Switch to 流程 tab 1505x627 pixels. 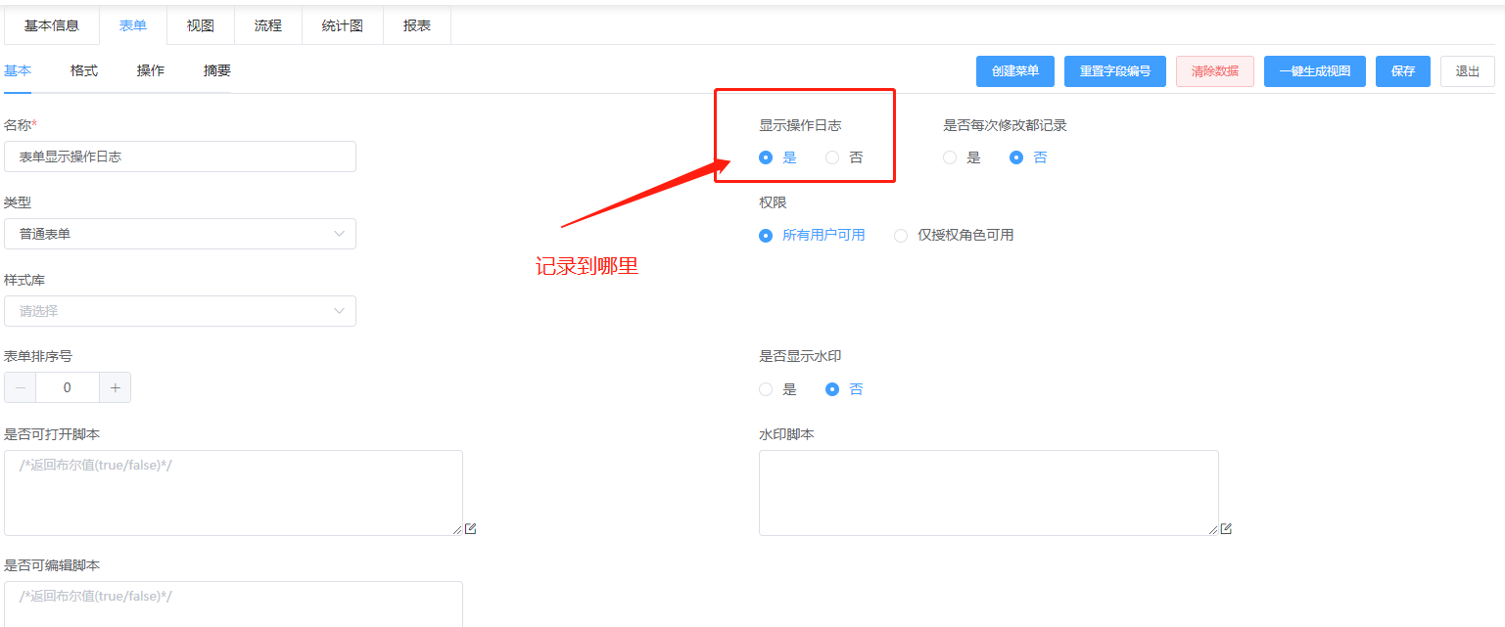tap(268, 25)
